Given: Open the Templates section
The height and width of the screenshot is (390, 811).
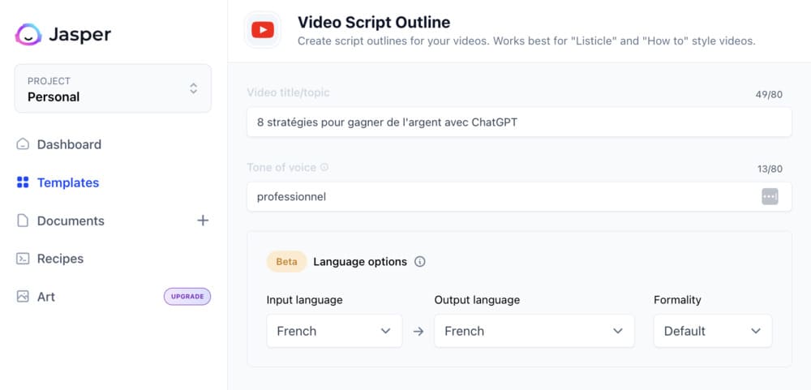Looking at the screenshot, I should pyautogui.click(x=68, y=182).
